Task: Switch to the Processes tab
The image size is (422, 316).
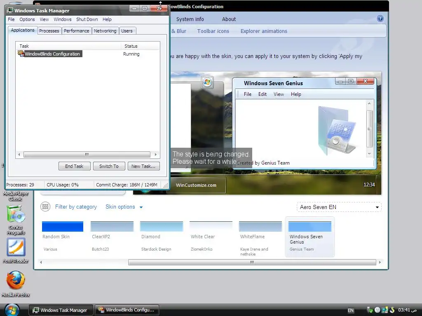Action: (x=49, y=31)
